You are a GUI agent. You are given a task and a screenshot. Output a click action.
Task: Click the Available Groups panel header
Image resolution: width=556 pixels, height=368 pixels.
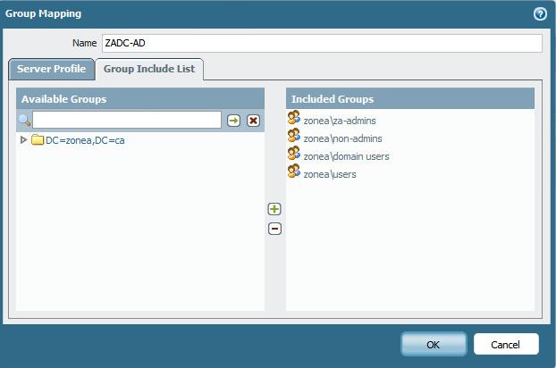140,99
